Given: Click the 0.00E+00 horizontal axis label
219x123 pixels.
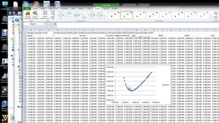Looking at the screenshot, I should coord(115,102).
